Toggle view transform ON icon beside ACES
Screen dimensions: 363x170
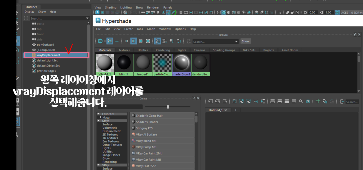click(x=337, y=12)
